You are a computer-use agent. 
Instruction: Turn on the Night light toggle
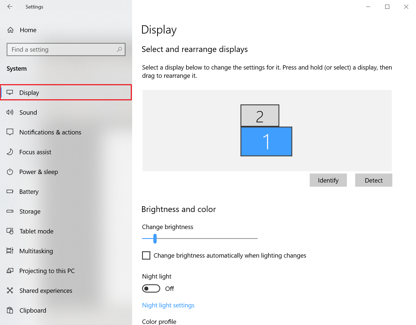click(151, 288)
